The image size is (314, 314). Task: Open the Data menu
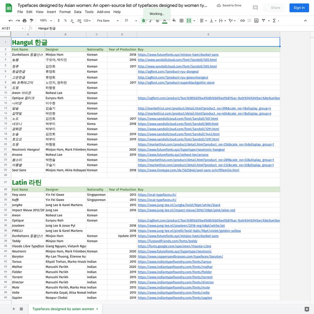tap(78, 12)
